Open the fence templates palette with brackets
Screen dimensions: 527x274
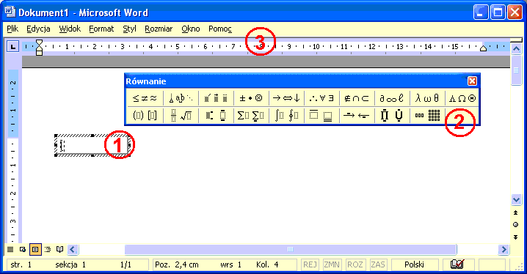click(x=145, y=115)
